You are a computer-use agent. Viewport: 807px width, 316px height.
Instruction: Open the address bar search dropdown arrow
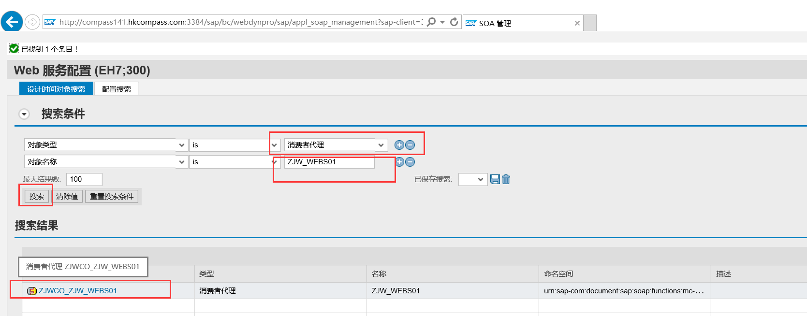click(442, 22)
